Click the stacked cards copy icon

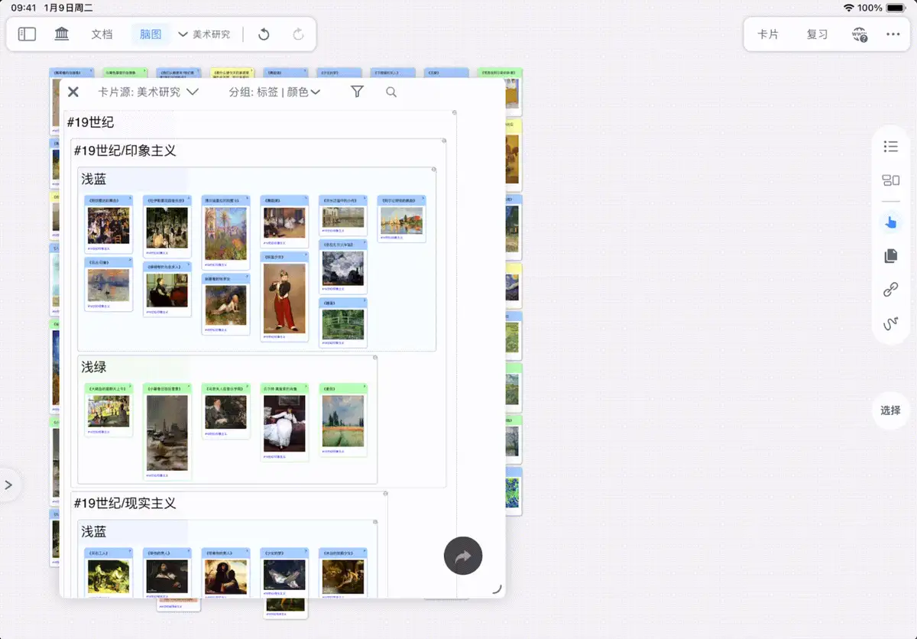coord(890,256)
